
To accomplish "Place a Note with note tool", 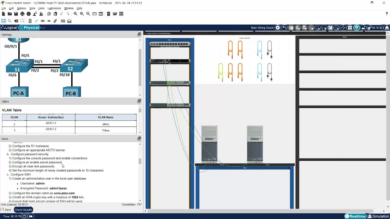I will (x=30, y=21).
